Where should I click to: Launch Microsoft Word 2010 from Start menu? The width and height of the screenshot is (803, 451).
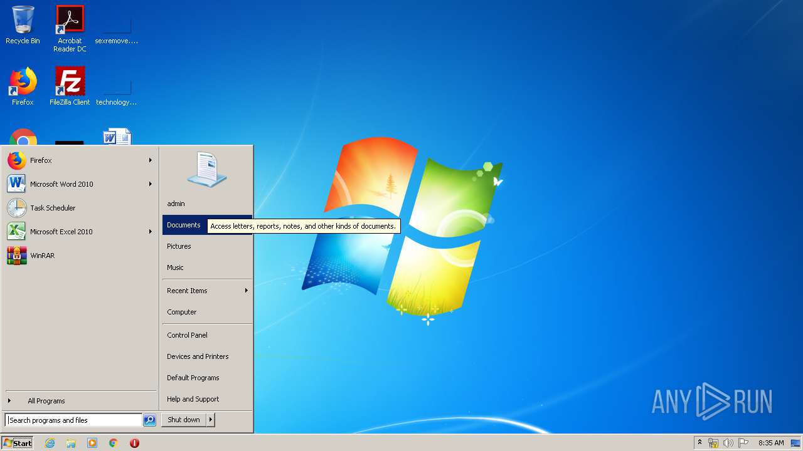coord(80,184)
